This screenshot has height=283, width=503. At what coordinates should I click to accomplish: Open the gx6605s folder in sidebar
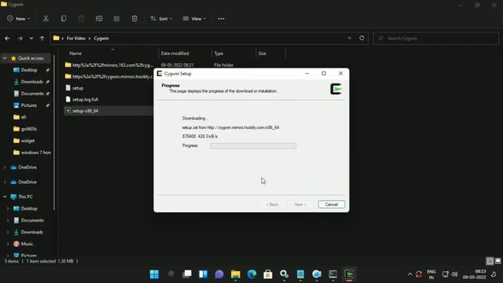pos(28,129)
